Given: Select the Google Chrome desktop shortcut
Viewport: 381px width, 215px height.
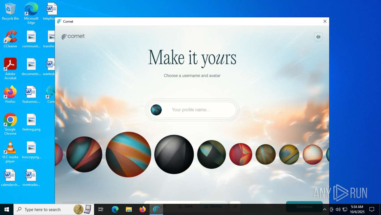Looking at the screenshot, I should click(10, 124).
